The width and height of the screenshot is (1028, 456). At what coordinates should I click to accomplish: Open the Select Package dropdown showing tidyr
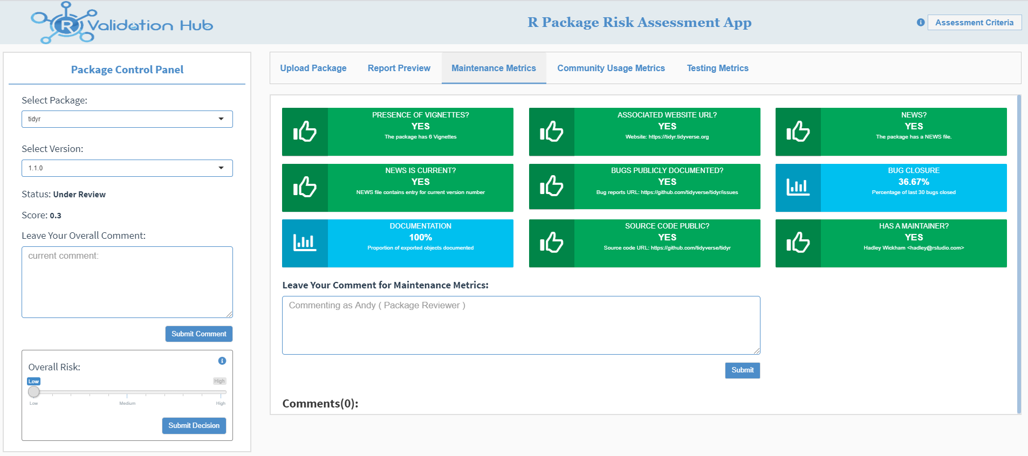127,119
